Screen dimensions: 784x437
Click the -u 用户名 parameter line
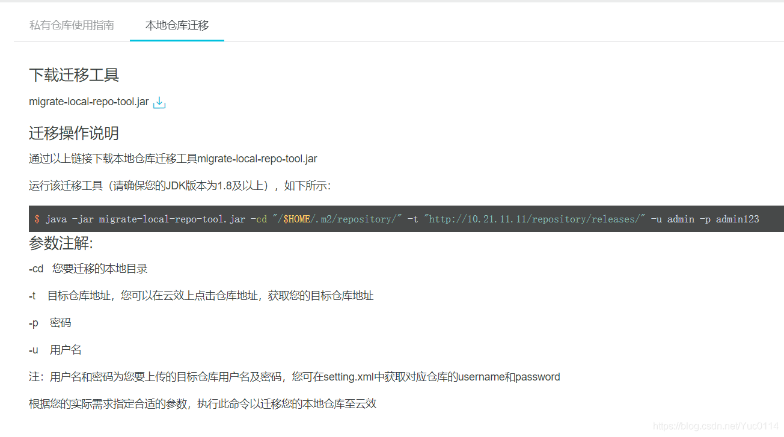click(x=55, y=350)
